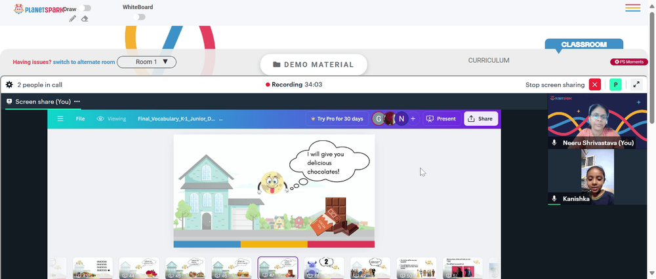Image resolution: width=656 pixels, height=279 pixels.
Task: Click the speech bubble text on slide
Action: pos(326,162)
